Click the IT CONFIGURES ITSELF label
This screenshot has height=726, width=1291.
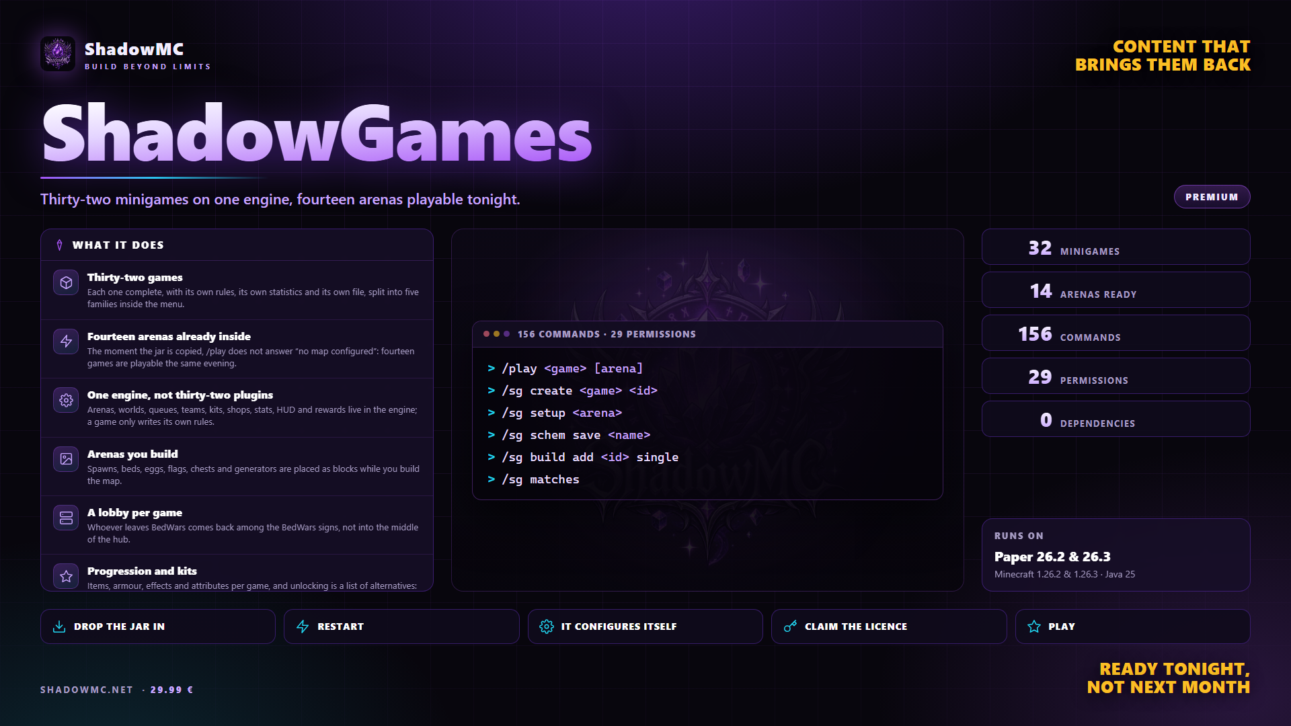coord(619,627)
